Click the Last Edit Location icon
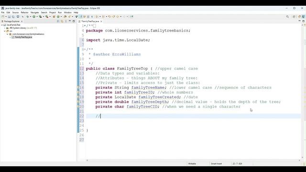The height and width of the screenshot is (172, 306). click(109, 17)
